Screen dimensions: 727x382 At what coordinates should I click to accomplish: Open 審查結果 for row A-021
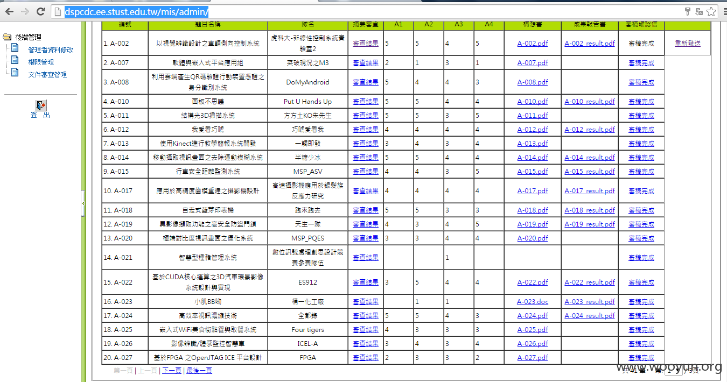[x=366, y=258]
